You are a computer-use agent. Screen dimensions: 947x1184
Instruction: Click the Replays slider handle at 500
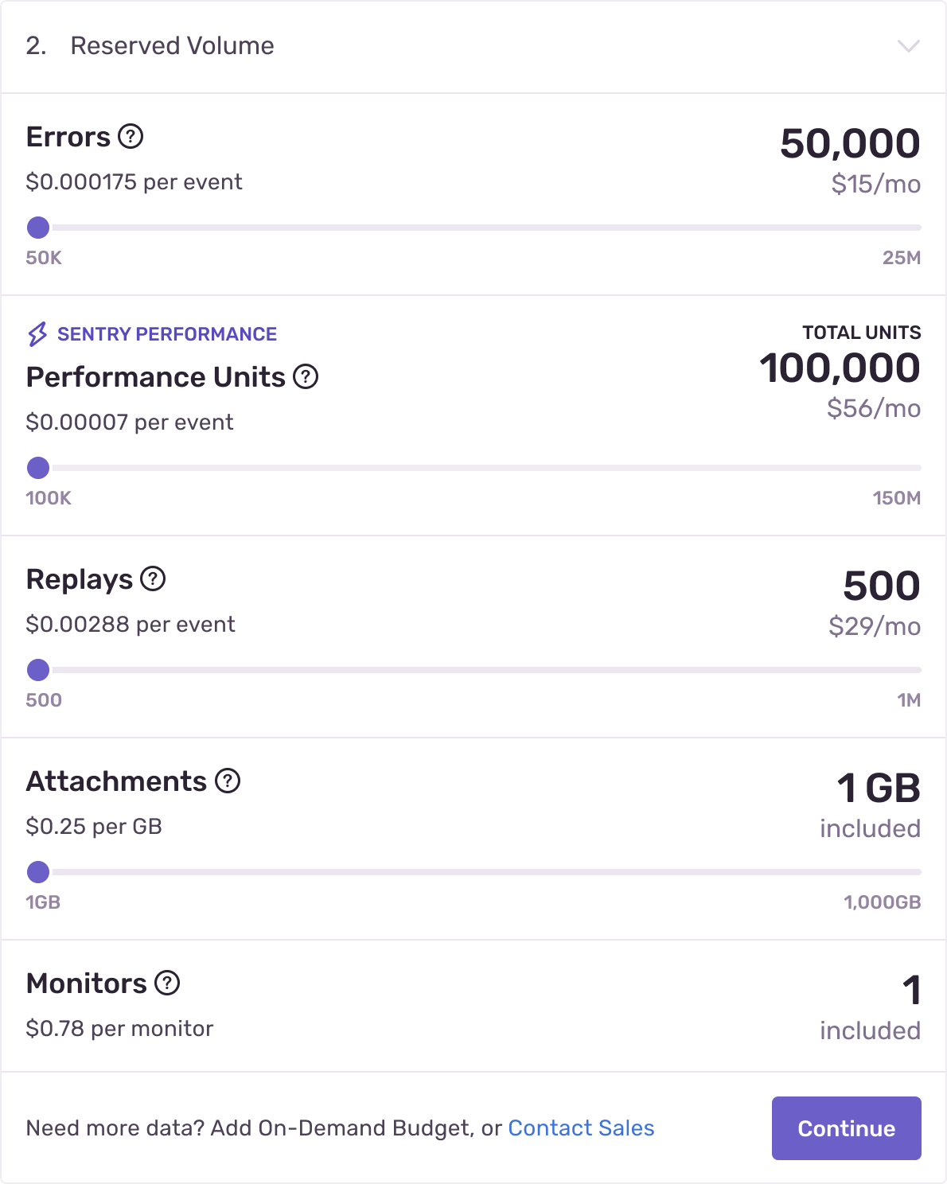(38, 670)
